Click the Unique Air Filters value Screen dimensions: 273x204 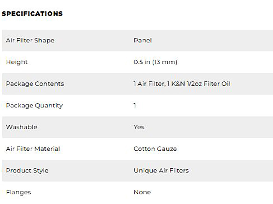pos(161,171)
